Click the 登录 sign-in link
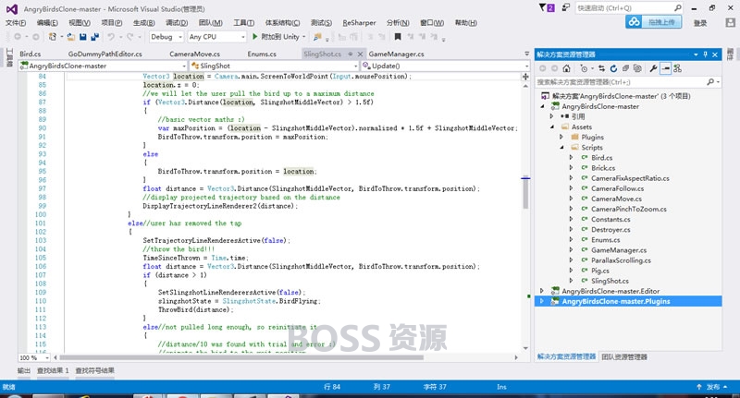Image resolution: width=740 pixels, height=398 pixels. [x=700, y=22]
